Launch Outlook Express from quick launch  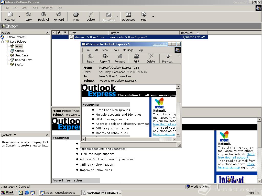coord(32,193)
